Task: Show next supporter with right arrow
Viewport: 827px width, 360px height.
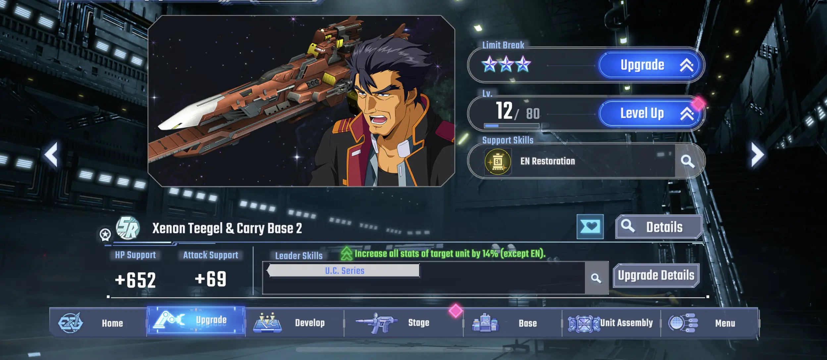Action: [757, 154]
